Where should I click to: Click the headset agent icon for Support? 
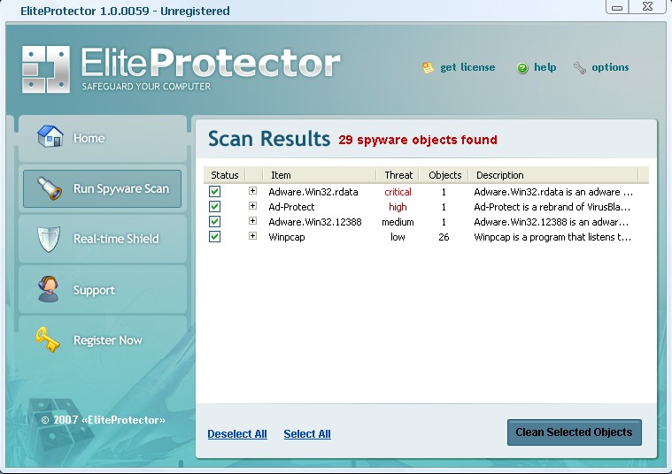click(x=49, y=290)
